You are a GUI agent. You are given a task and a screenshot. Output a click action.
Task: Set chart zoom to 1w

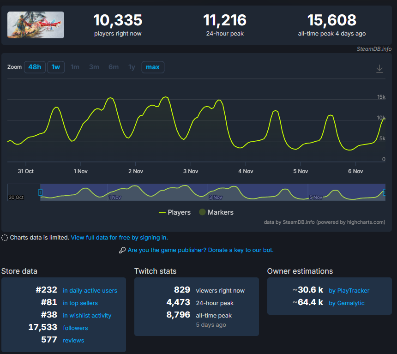point(56,67)
